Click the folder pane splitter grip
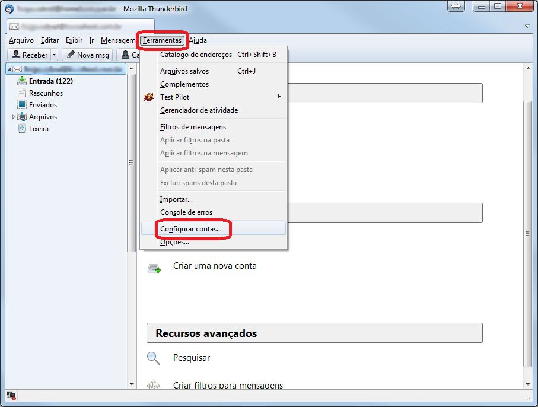This screenshot has width=538, height=407. pos(131,163)
